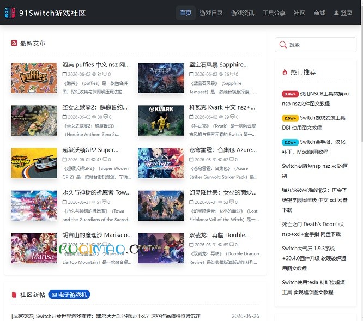This screenshot has width=363, height=321.
Task: Click the 91Switch游戏社区 site title
Action: [52, 13]
